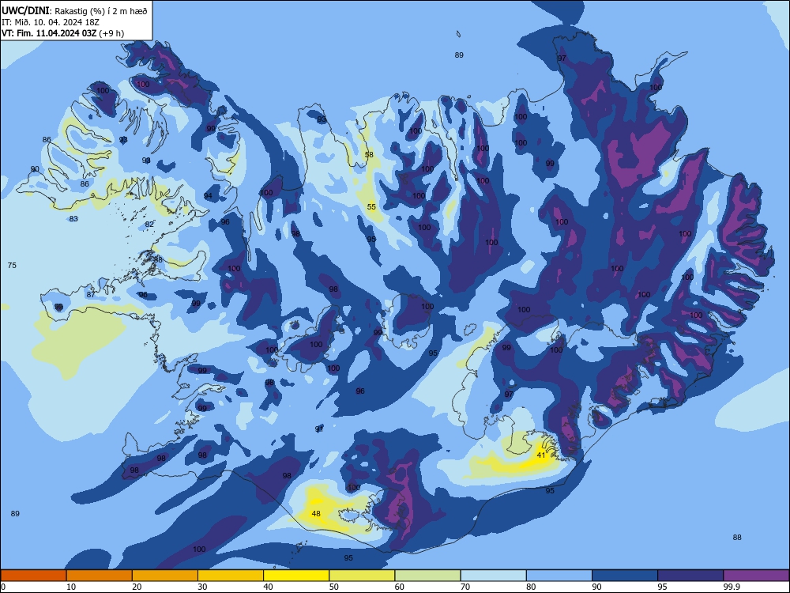Click the '30' legend scale label
This screenshot has width=790, height=593.
tap(202, 587)
